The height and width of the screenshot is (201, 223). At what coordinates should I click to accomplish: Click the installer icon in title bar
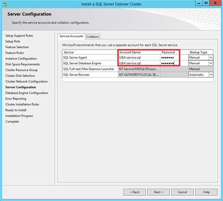point(5,4)
